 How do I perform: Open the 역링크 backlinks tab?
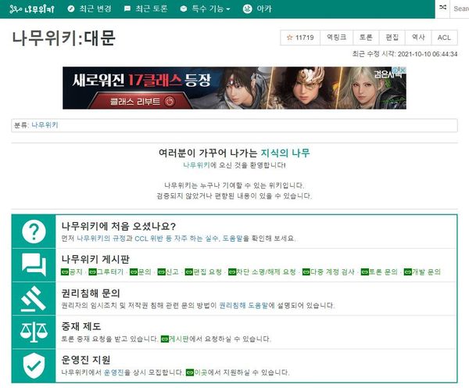336,38
